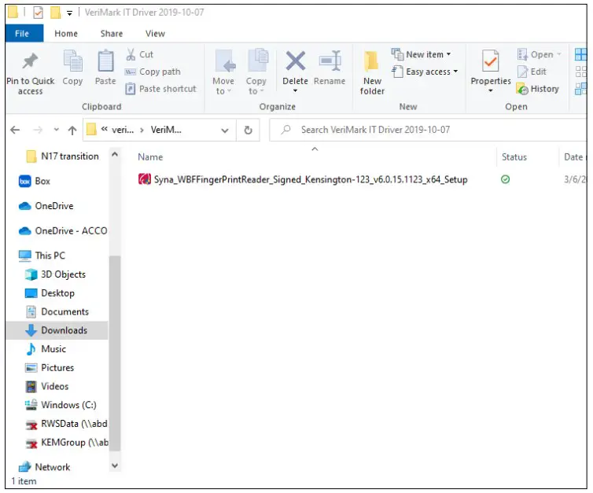Click the Copy ribbon icon
This screenshot has width=593, height=493.
point(72,61)
